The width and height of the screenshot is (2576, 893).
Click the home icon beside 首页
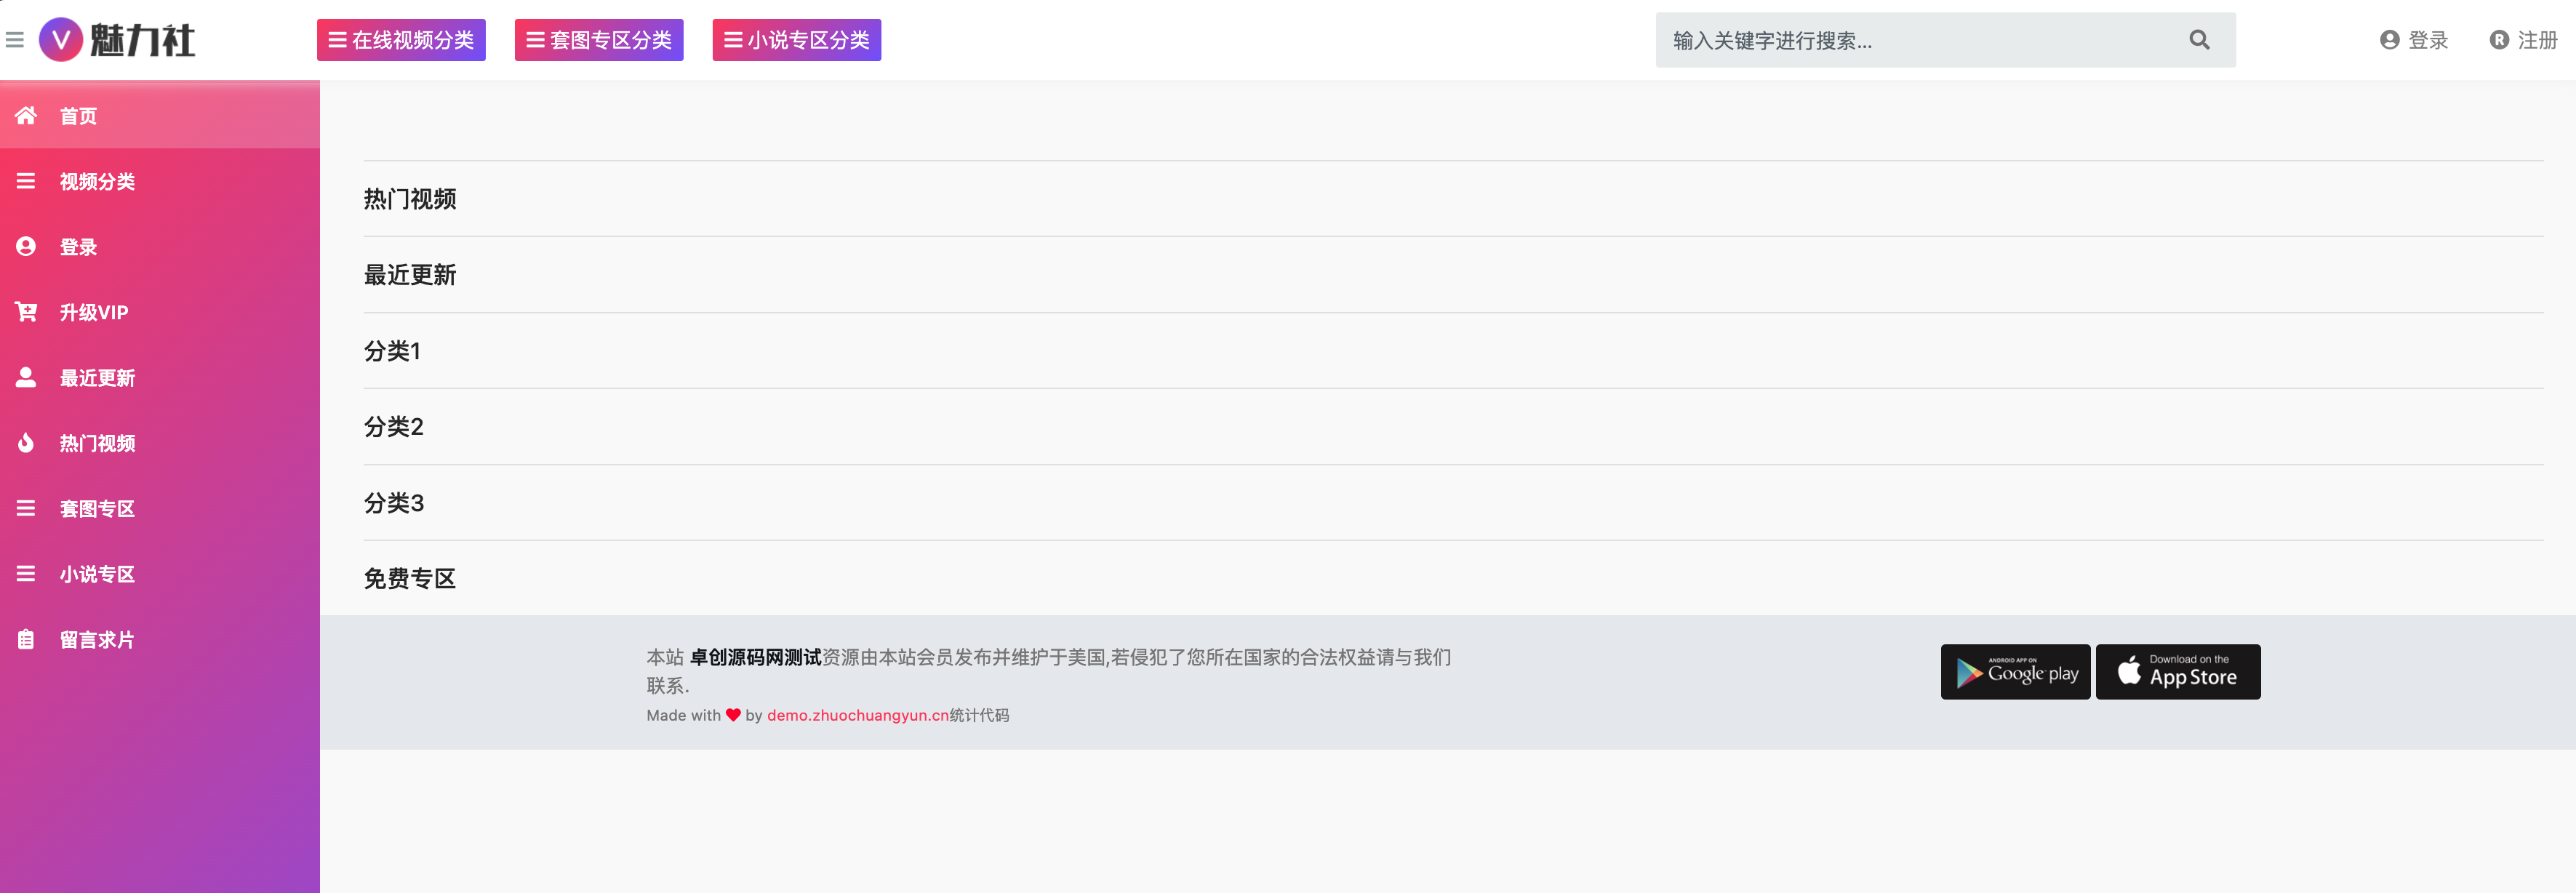[x=26, y=116]
